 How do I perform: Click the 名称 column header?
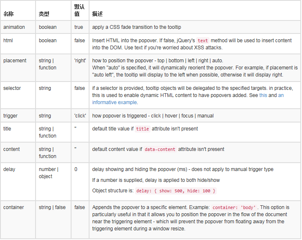pos(8,14)
